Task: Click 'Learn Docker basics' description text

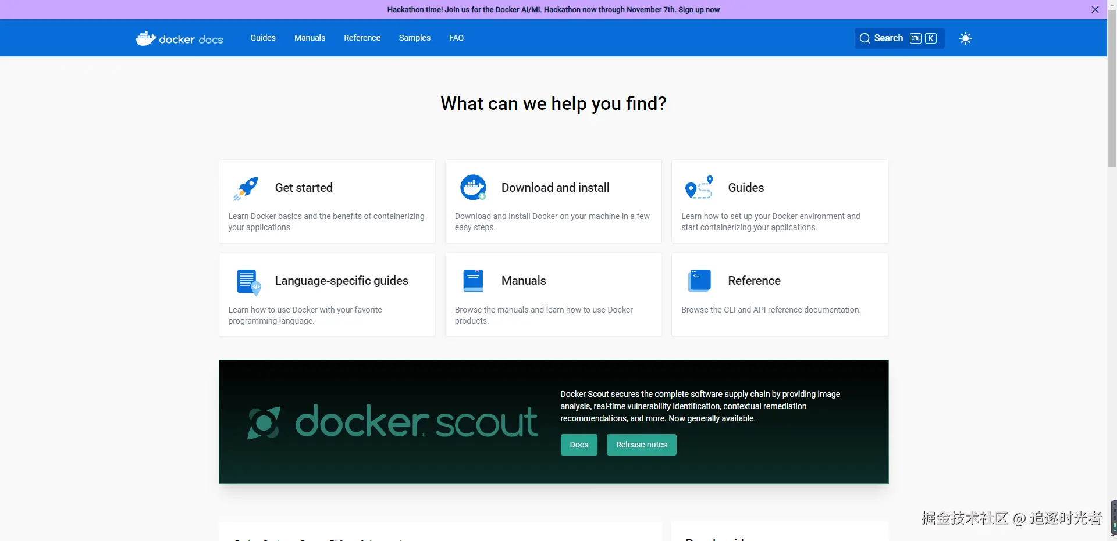Action: click(x=326, y=221)
